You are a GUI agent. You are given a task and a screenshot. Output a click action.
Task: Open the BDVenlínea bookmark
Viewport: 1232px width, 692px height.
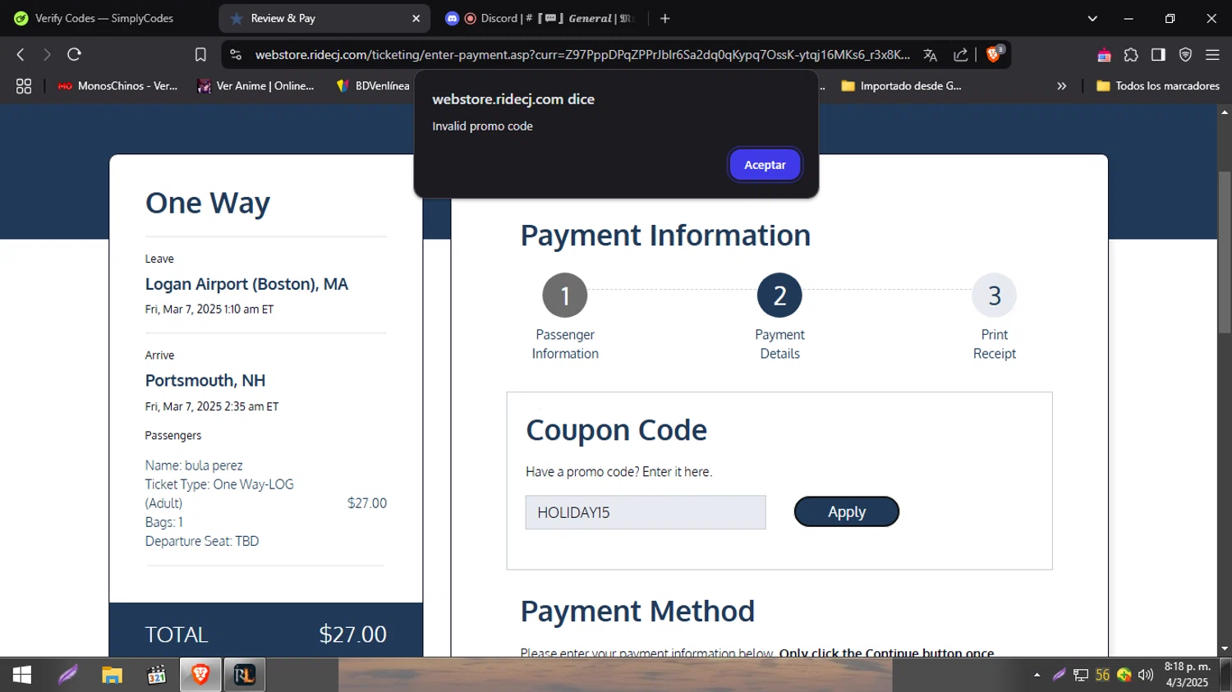click(x=373, y=85)
